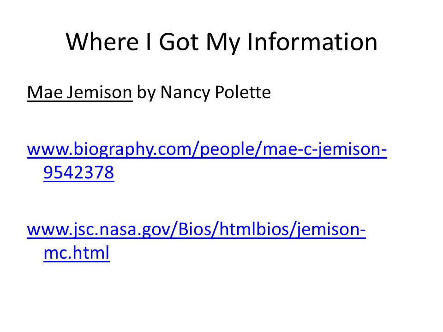
Task: Click the word Polette in the book citation
Action: [x=243, y=92]
